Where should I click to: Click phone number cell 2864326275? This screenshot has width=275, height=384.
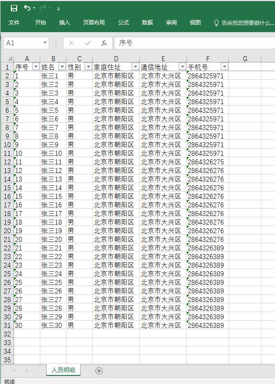tap(208, 162)
